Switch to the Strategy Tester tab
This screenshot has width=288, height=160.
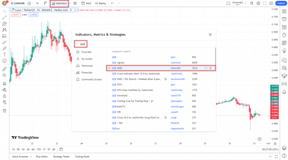pyautogui.click(x=61, y=157)
